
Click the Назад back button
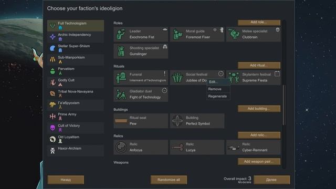point(66,180)
